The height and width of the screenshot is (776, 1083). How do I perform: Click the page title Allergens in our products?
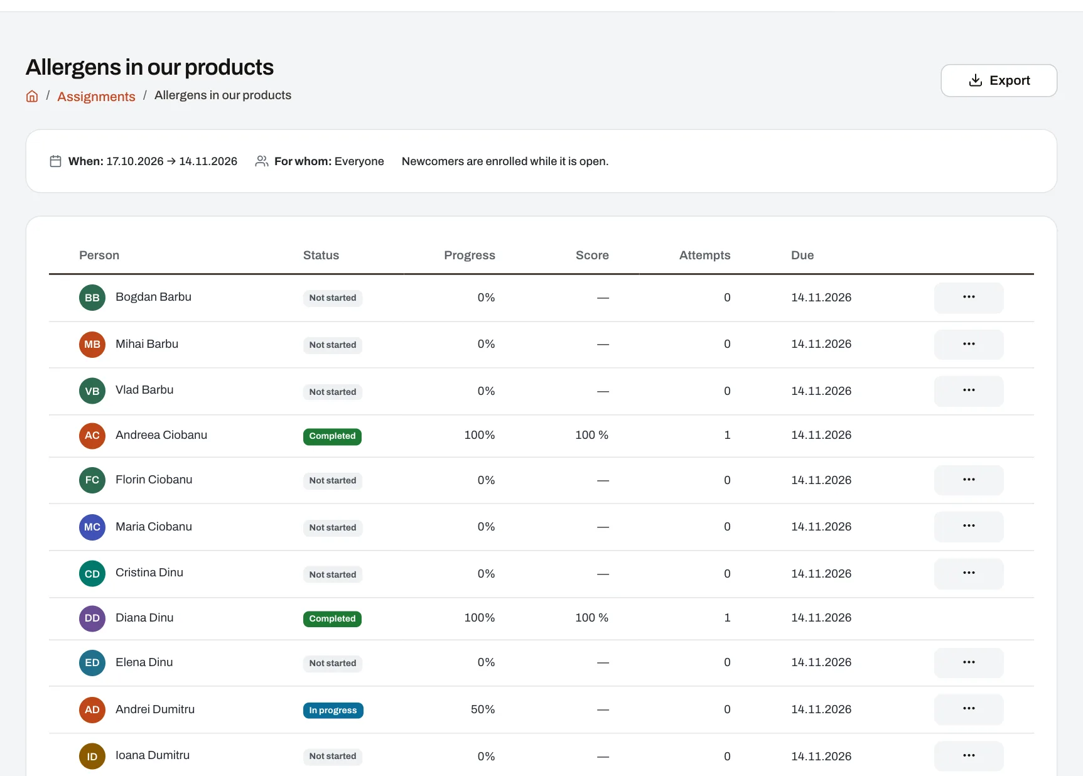[x=149, y=67]
